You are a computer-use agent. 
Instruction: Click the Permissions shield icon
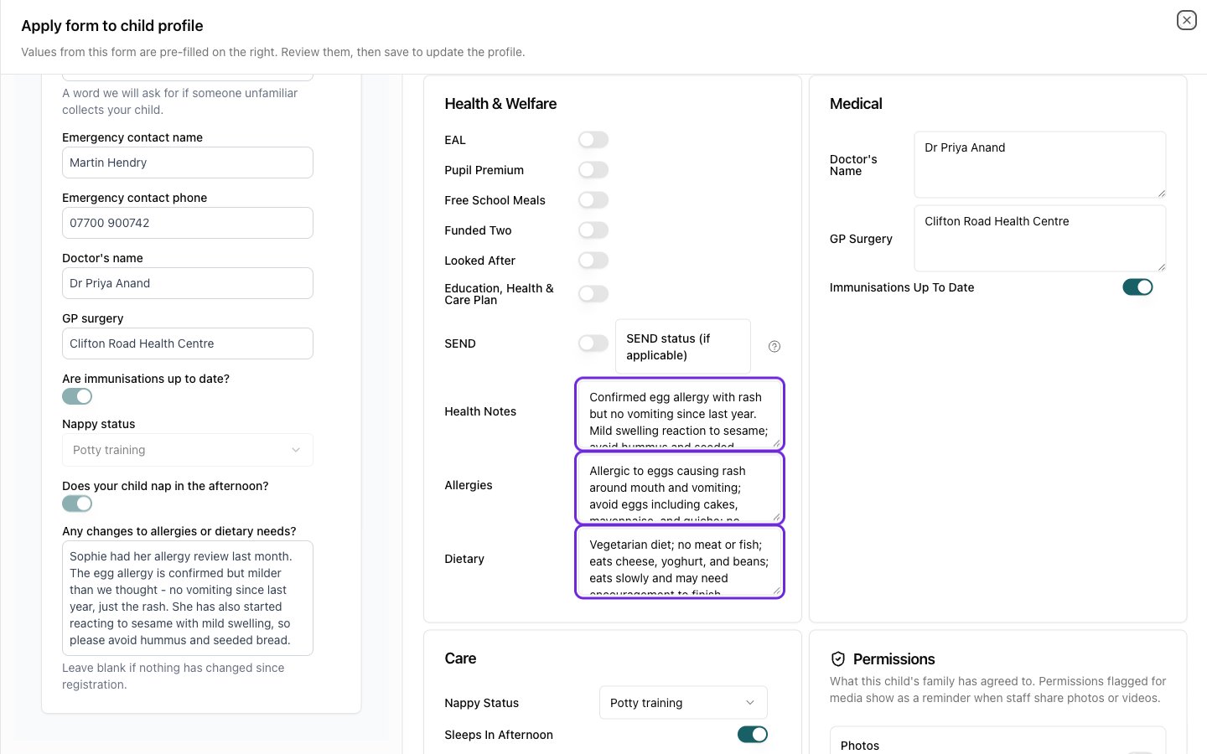(x=837, y=658)
